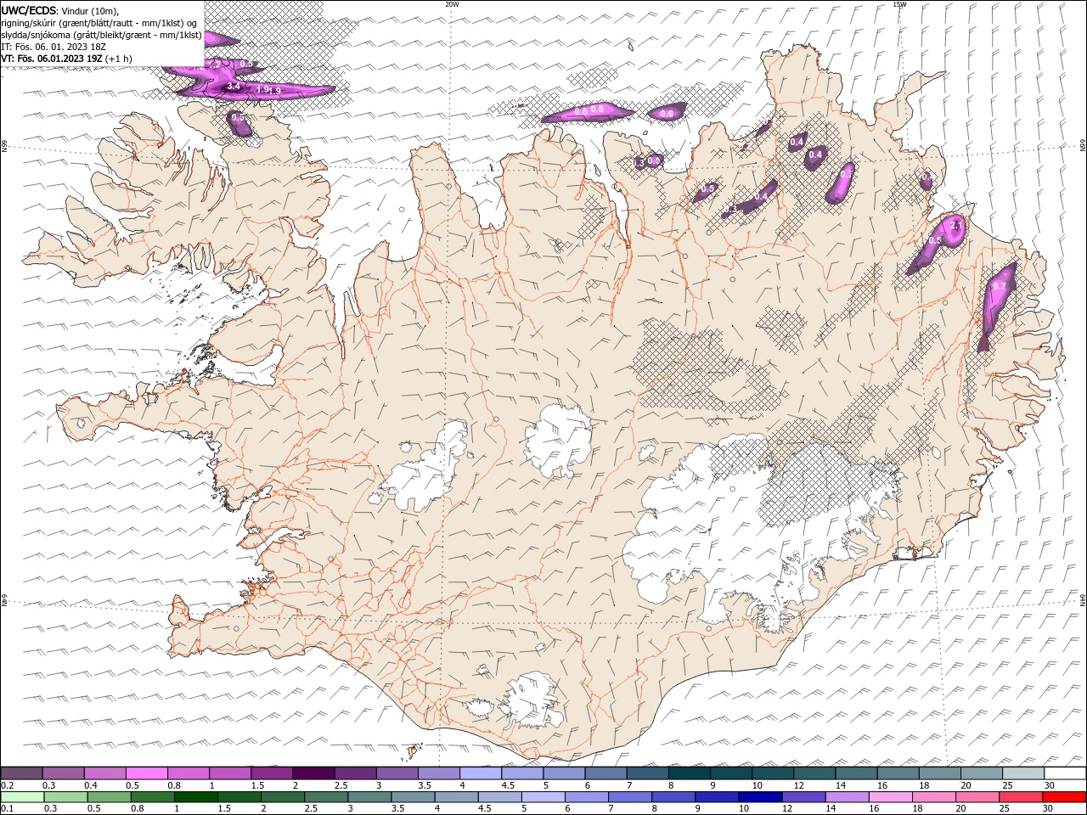Pick the deep blue lower-scale swatch at 10
1087x815 pixels.
click(760, 797)
